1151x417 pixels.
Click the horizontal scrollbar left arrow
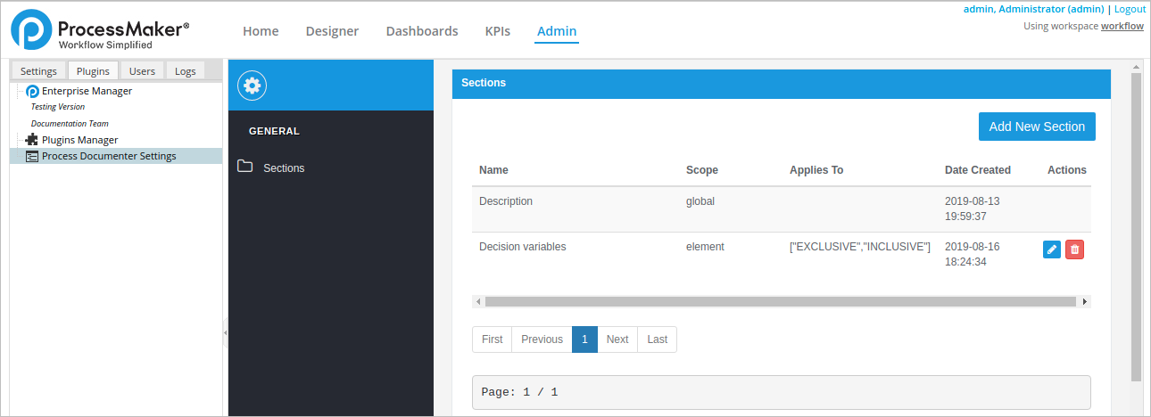[x=478, y=302]
